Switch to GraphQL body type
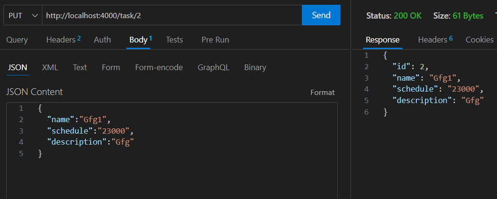The width and height of the screenshot is (497, 199). (214, 67)
